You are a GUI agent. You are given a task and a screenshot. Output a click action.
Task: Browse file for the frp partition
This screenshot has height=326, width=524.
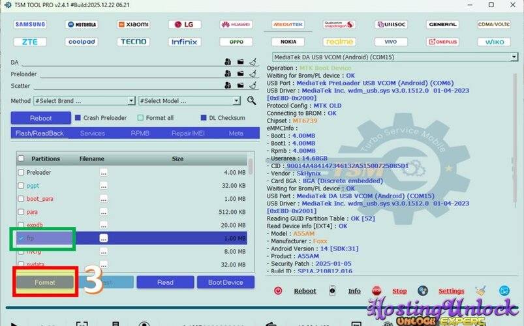pos(104,238)
